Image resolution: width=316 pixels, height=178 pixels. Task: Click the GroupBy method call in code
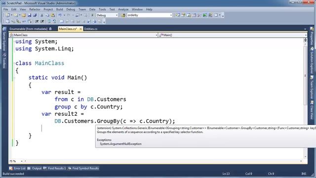pos(108,121)
